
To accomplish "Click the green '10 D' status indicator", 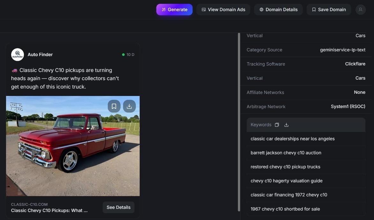I will [128, 55].
